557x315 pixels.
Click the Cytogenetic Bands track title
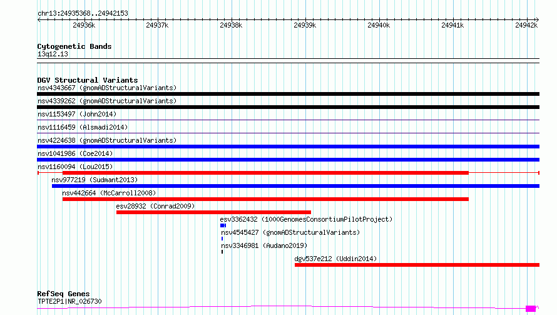tap(74, 46)
